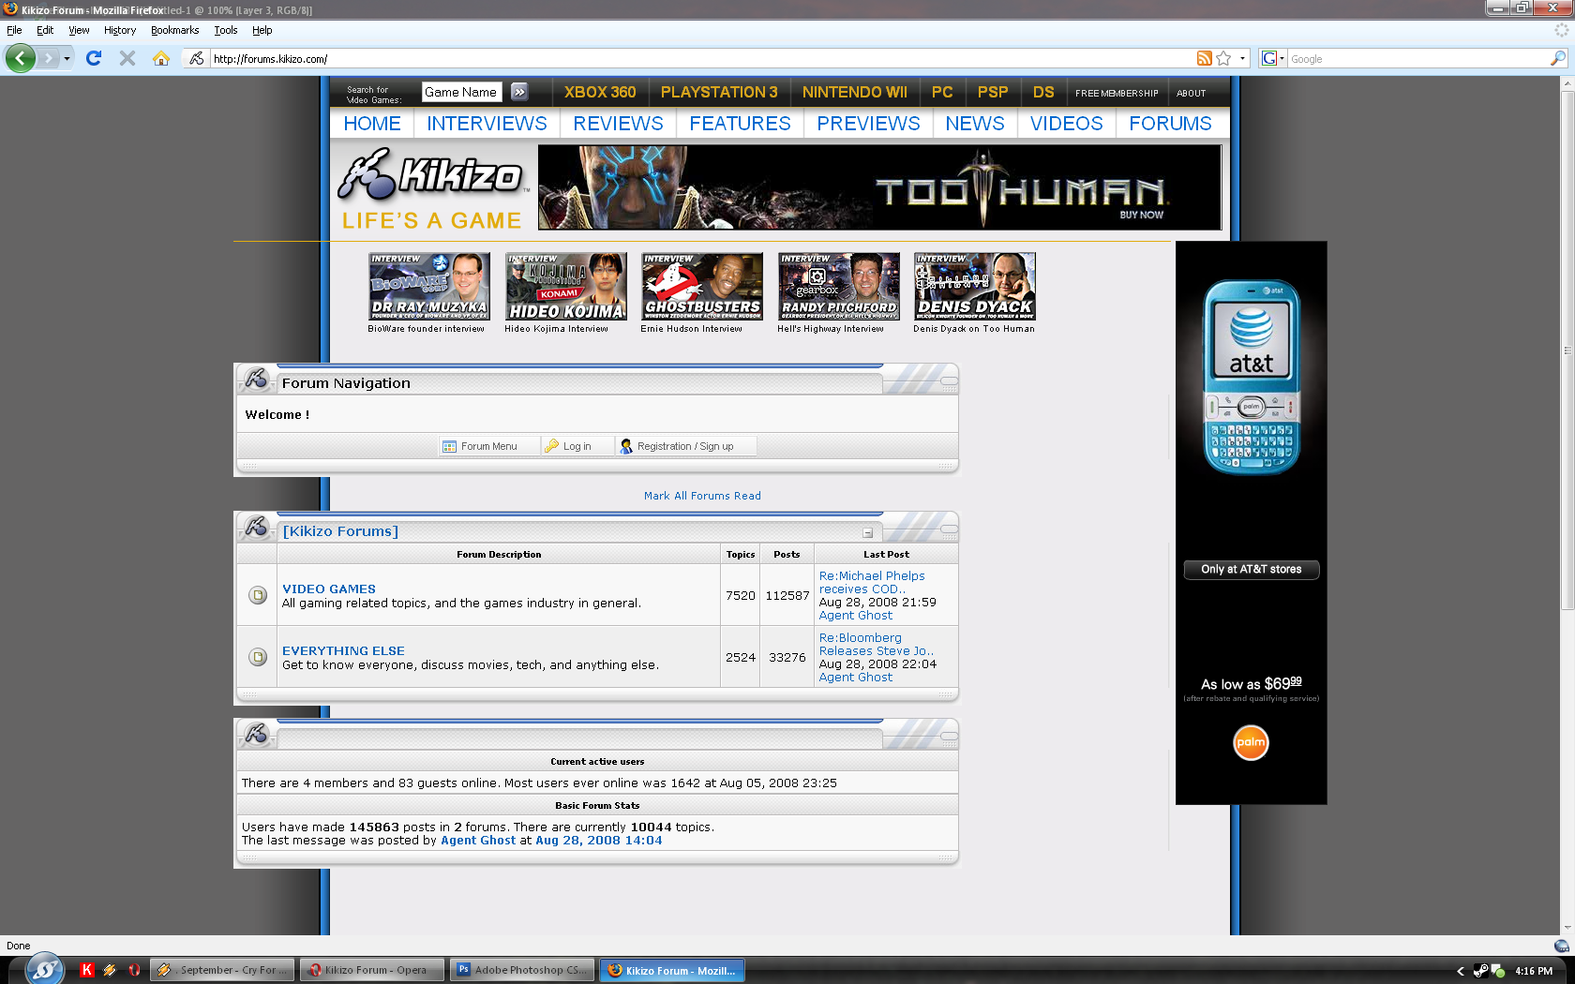Image resolution: width=1575 pixels, height=984 pixels.
Task: Open the Dr Ray Muzyka interview thumbnail
Action: [x=428, y=286]
